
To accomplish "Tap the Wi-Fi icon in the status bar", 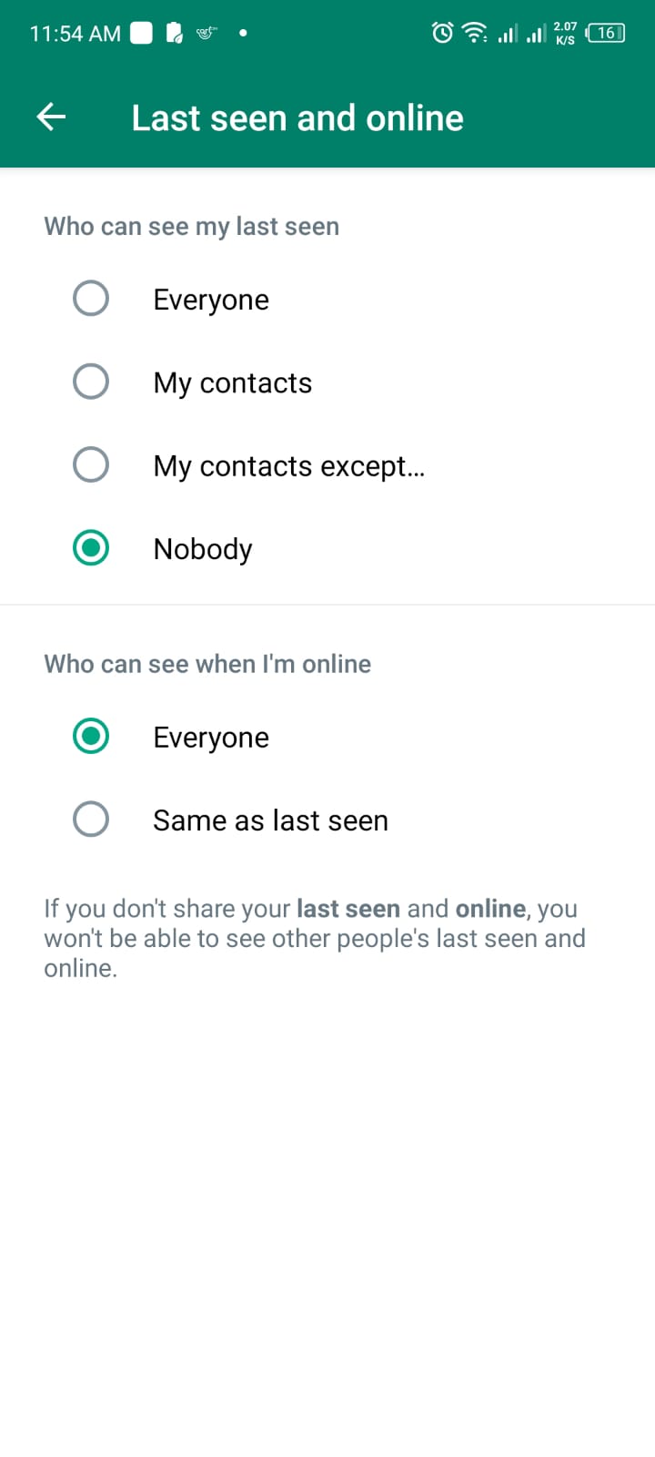I will [x=475, y=33].
